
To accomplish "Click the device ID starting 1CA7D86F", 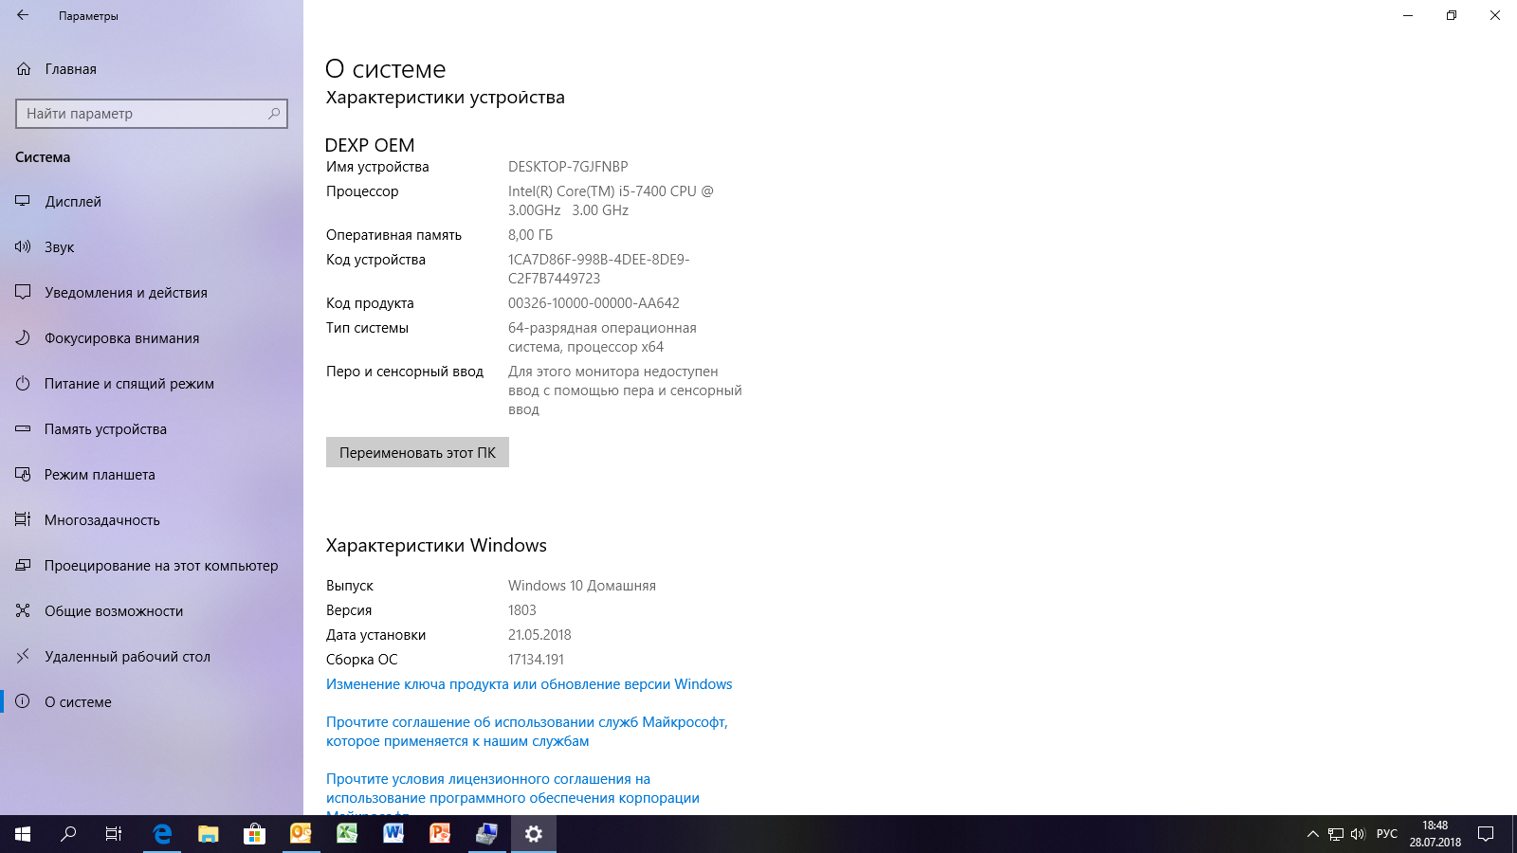I will pyautogui.click(x=599, y=269).
